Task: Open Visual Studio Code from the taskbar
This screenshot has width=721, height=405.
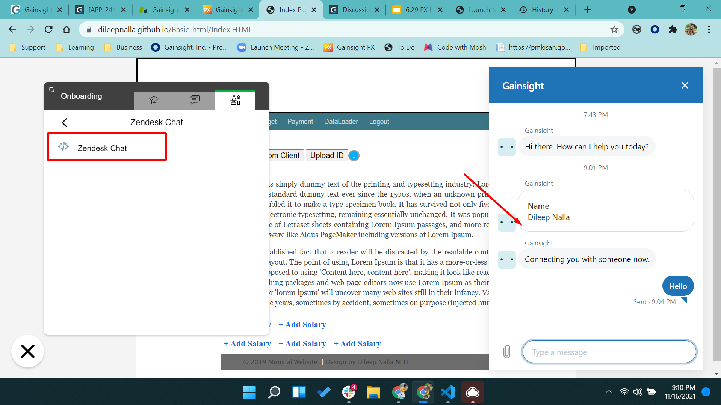Action: click(x=448, y=393)
